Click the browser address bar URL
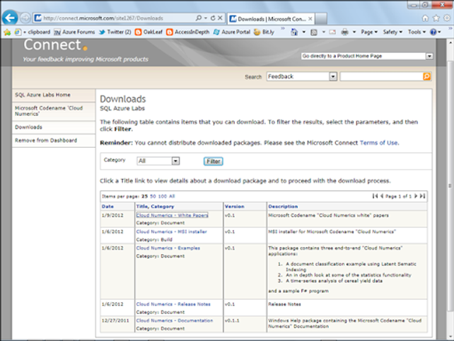The image size is (454, 341). tap(103, 18)
